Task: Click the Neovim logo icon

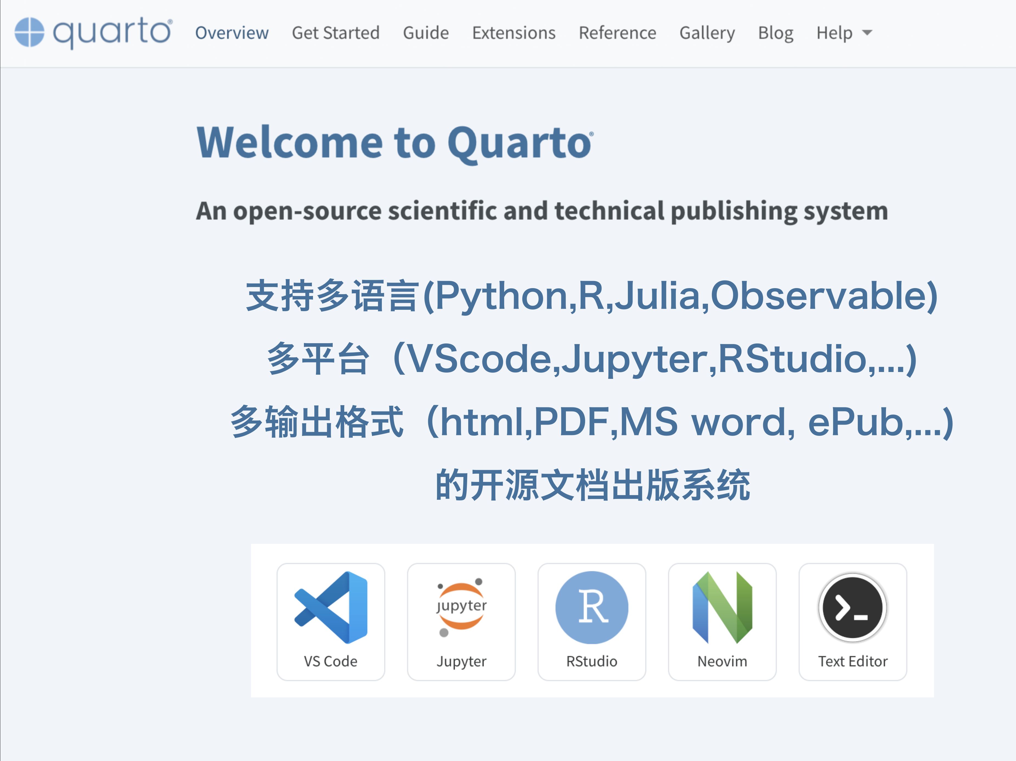Action: click(722, 607)
